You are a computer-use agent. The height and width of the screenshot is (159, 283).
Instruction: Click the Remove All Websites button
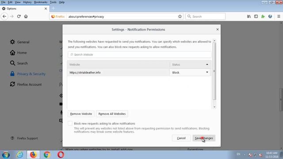tap(112, 114)
